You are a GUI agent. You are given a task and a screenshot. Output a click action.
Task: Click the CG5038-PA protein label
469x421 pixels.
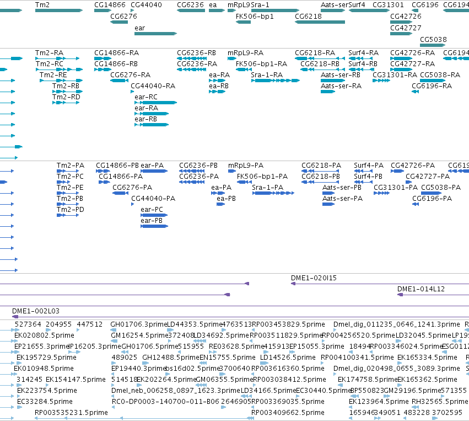point(441,188)
